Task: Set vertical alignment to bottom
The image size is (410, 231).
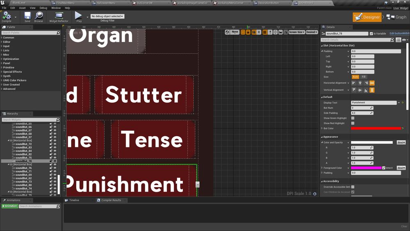Action: [366, 90]
